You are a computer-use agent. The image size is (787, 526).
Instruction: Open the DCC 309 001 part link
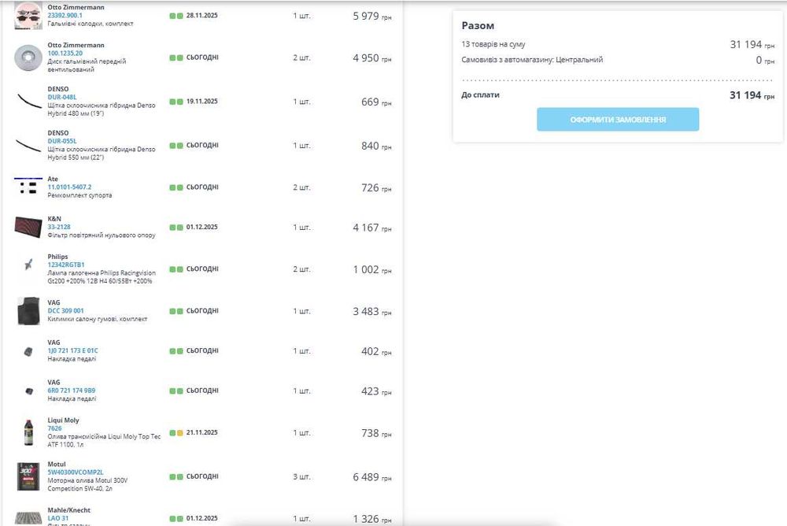(66, 311)
